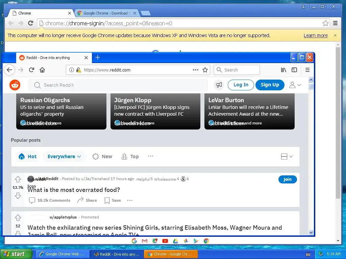Click the system tray clock showing 5:34 AM
Screen dimensions: 346x259
333,254
